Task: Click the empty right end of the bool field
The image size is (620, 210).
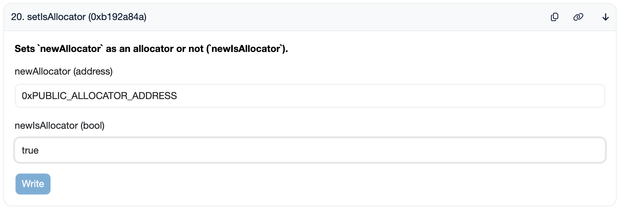Action: 557,150
